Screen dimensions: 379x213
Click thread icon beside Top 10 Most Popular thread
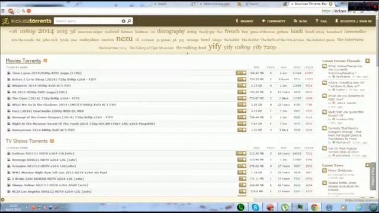pyautogui.click(x=325, y=149)
